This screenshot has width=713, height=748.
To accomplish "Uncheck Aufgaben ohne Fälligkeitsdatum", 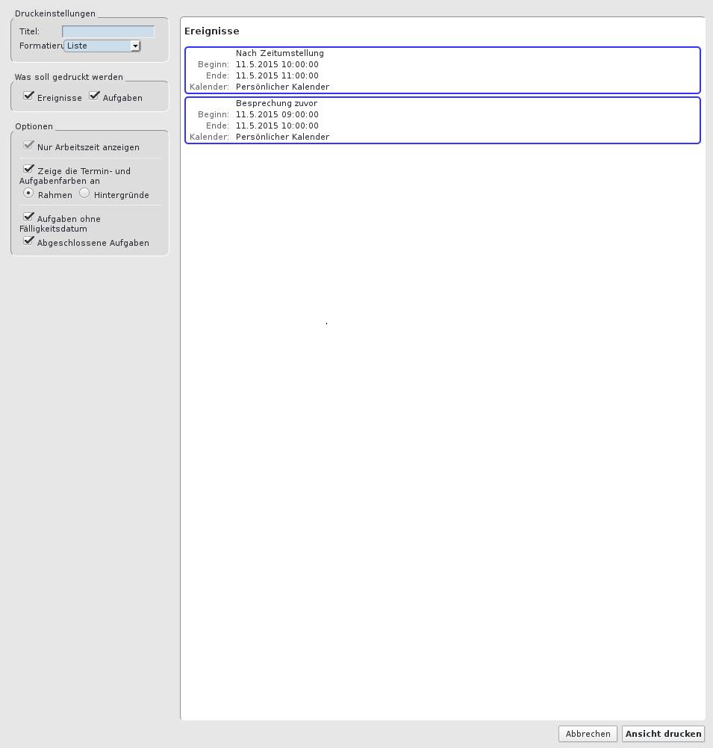I will click(28, 217).
